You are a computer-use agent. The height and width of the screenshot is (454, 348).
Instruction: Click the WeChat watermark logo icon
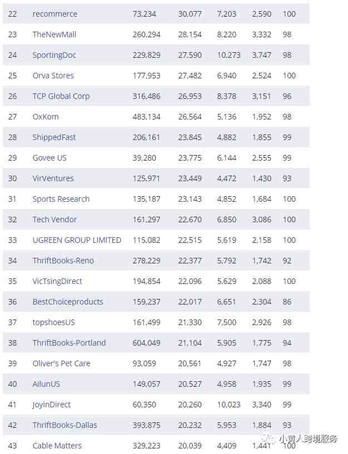click(x=269, y=439)
